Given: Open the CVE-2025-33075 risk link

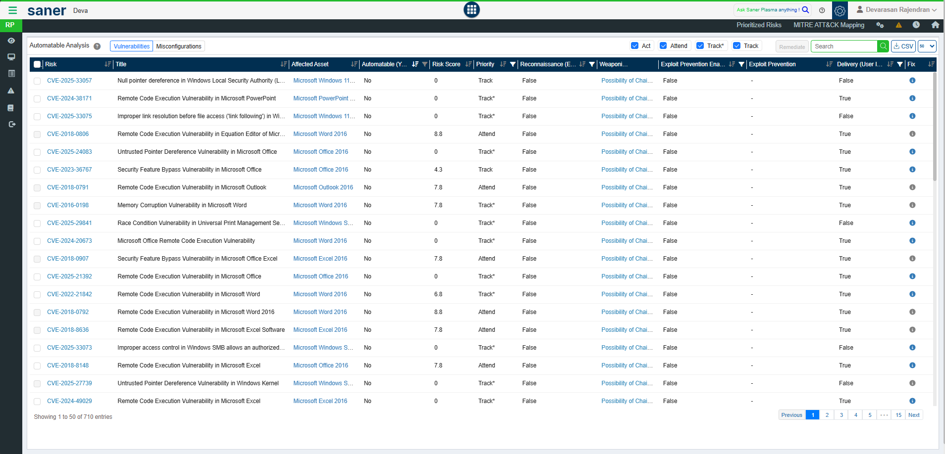Looking at the screenshot, I should coord(69,116).
